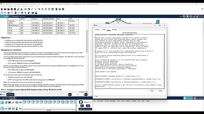Click the Copy button in R3 CLI
The image size is (204, 114).
[152, 91]
